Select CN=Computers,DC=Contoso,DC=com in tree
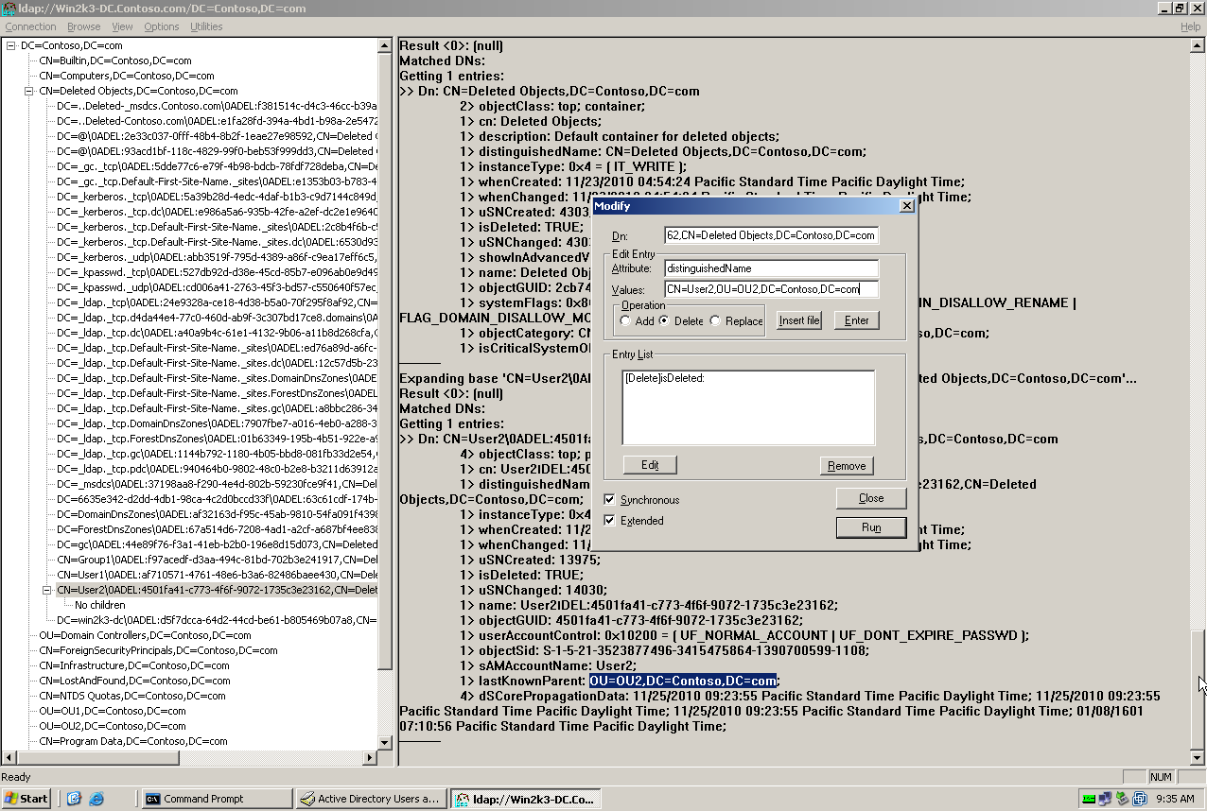Image resolution: width=1207 pixels, height=811 pixels. (x=127, y=76)
